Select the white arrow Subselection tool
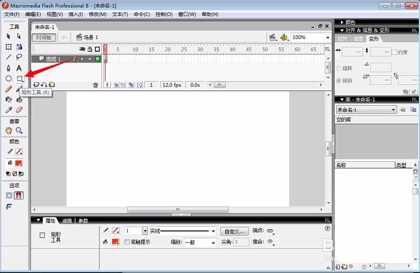Image resolution: width=420 pixels, height=273 pixels. (x=19, y=36)
